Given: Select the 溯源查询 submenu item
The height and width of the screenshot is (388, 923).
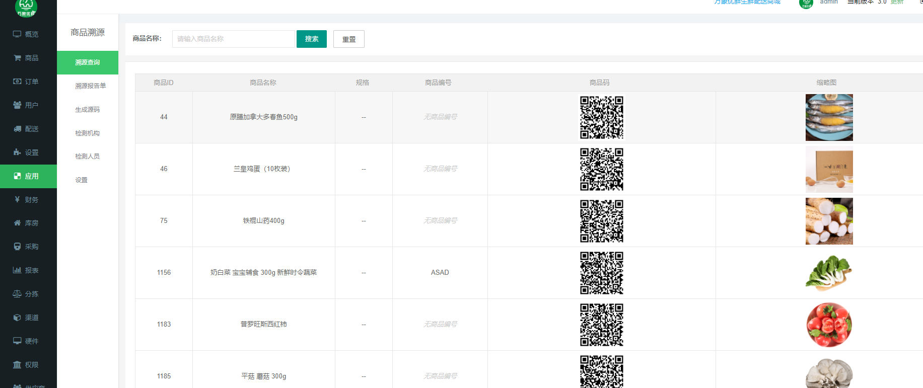Looking at the screenshot, I should (x=88, y=62).
